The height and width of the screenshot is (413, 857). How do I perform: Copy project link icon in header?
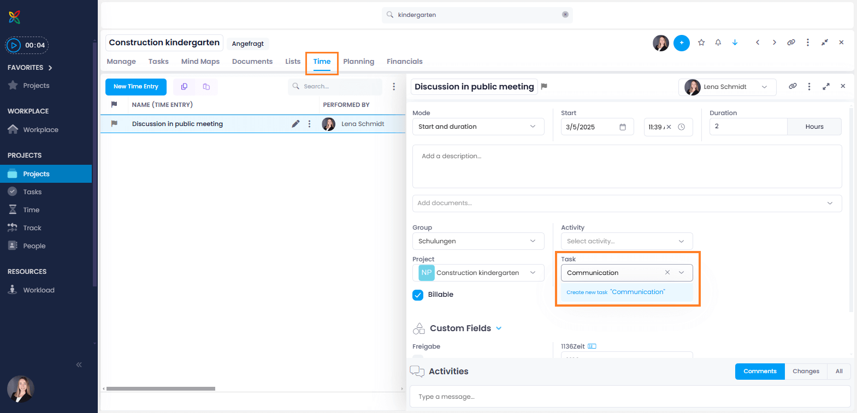click(791, 43)
